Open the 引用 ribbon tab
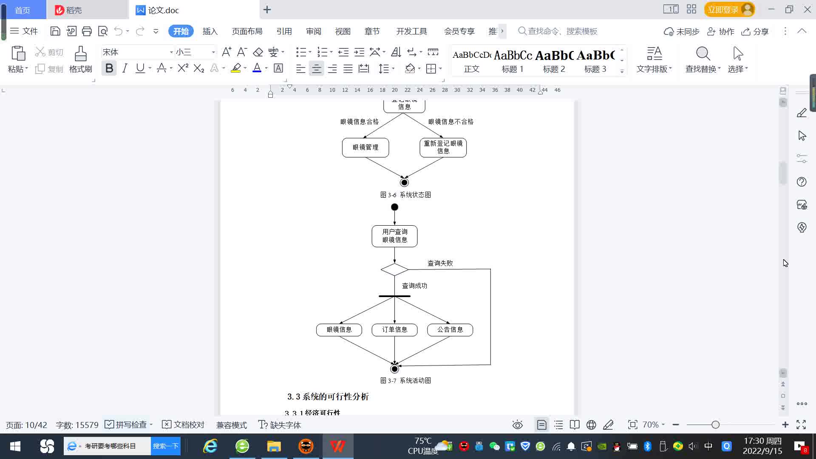Screen dimensions: 816x459 click(284, 31)
